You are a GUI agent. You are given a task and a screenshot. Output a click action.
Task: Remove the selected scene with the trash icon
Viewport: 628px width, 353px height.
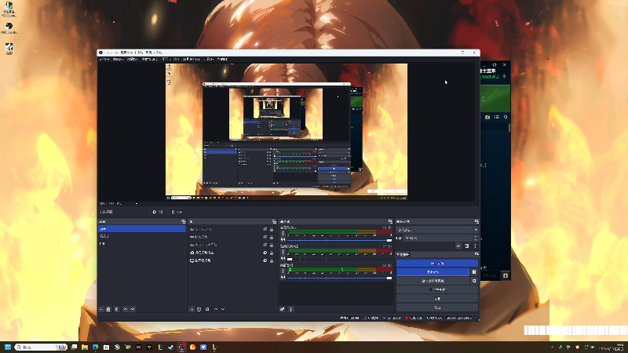point(108,309)
